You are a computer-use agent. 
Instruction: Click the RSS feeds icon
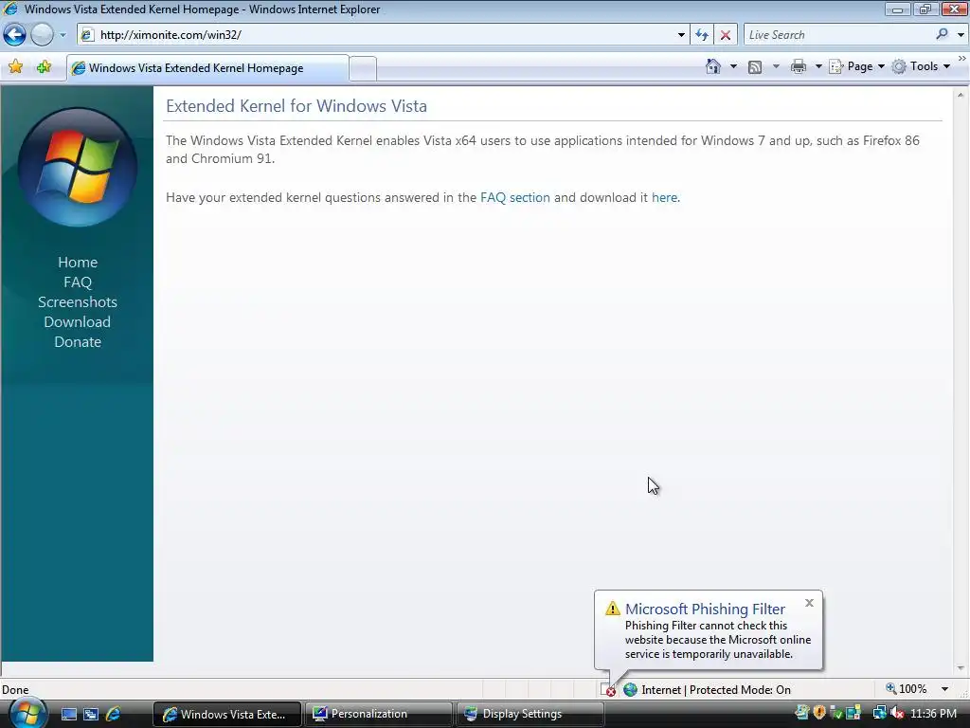click(x=755, y=67)
